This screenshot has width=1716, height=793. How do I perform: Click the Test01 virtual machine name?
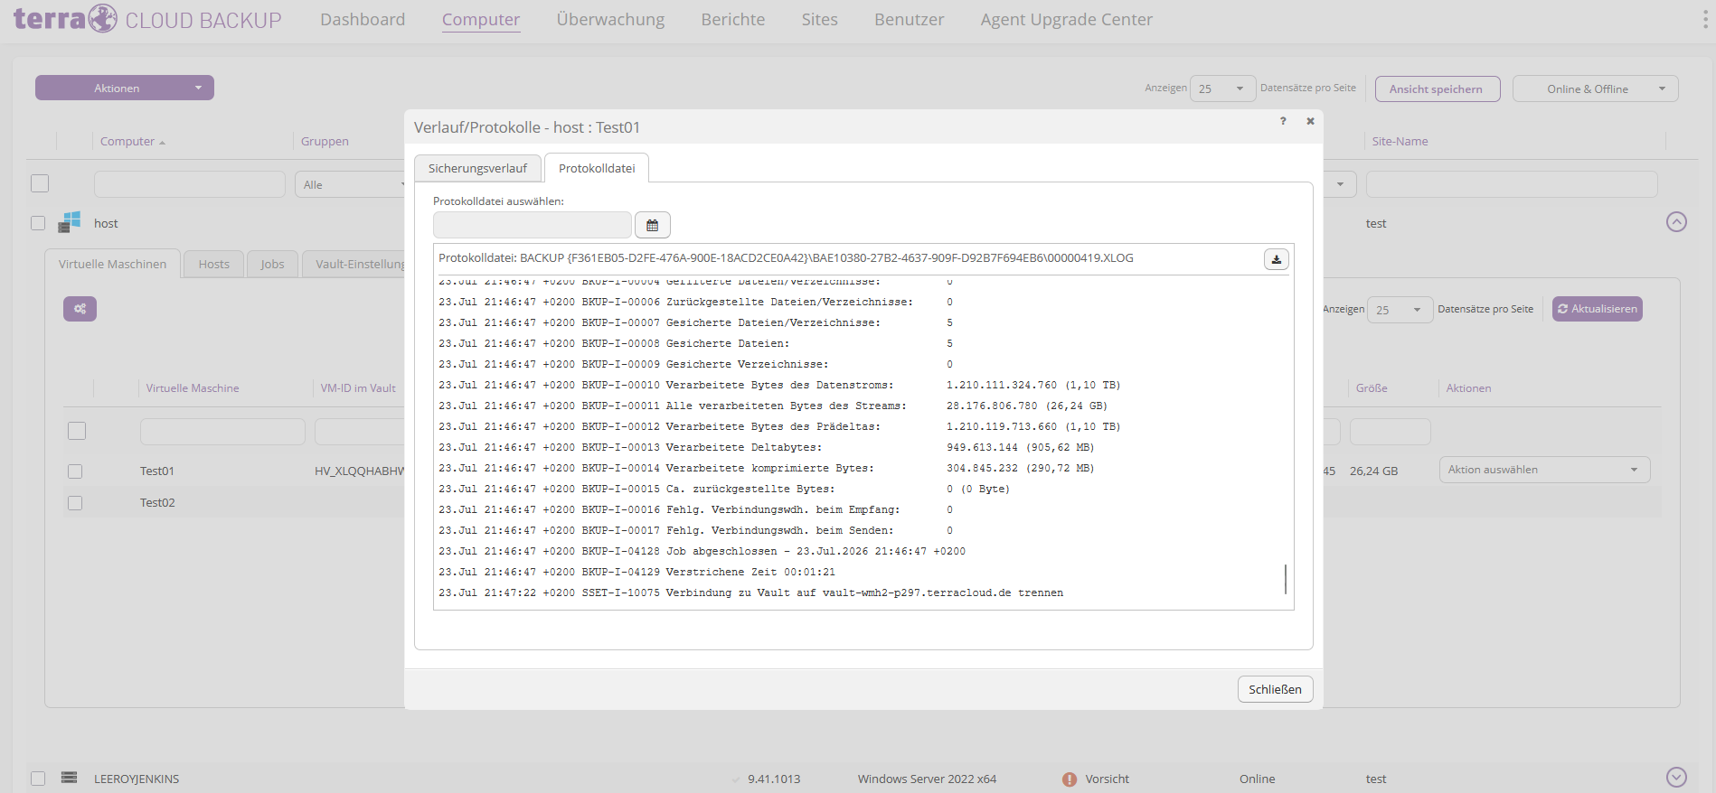[157, 471]
